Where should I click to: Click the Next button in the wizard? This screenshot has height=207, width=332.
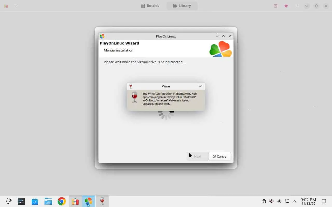[x=198, y=156]
